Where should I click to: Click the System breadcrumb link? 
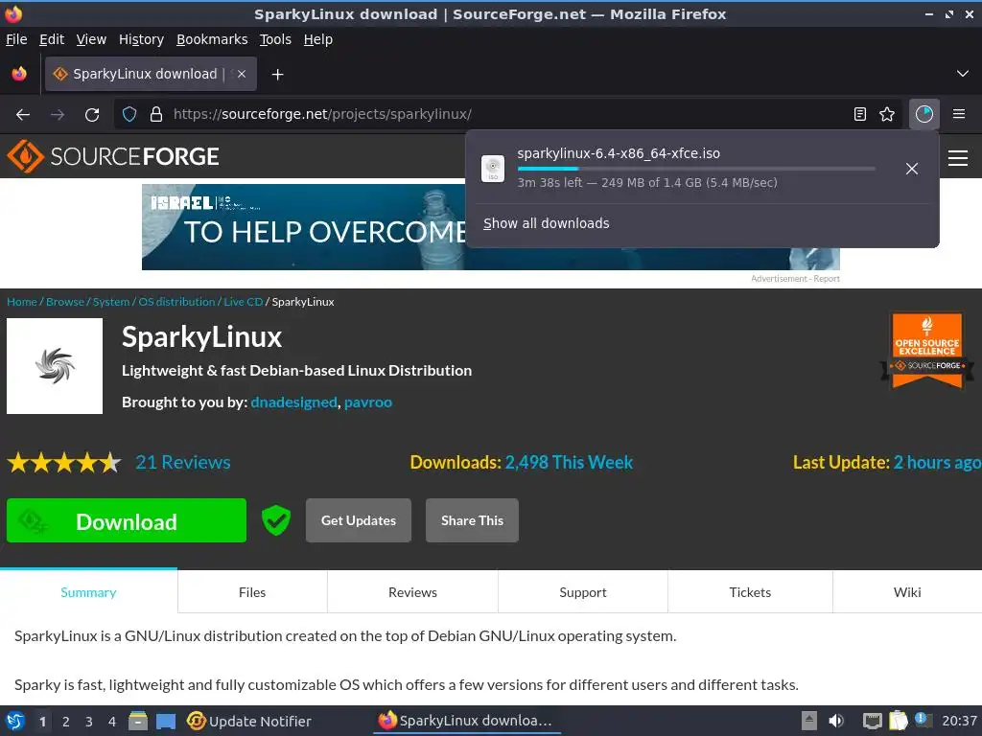pos(111,302)
